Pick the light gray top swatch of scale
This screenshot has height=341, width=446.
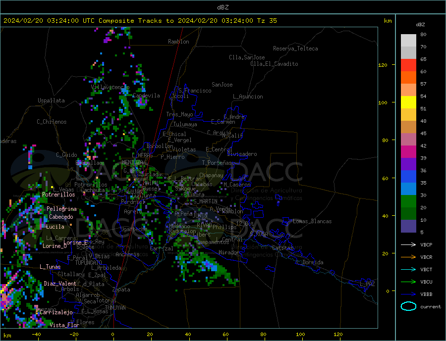pyautogui.click(x=408, y=41)
